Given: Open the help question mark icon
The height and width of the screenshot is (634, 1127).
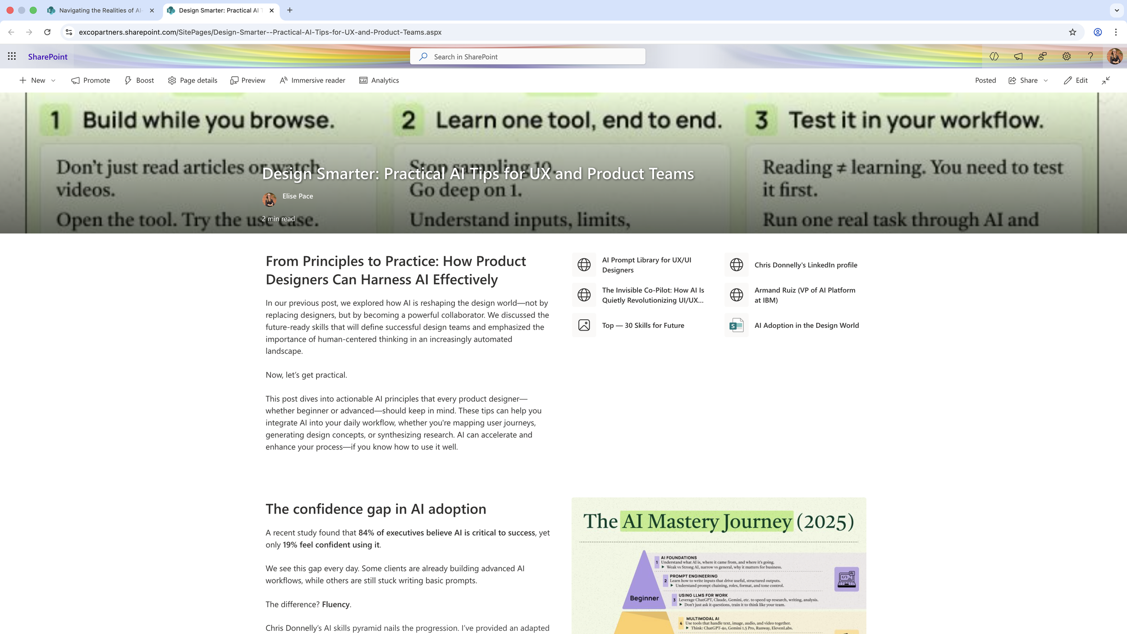Looking at the screenshot, I should click(1090, 56).
